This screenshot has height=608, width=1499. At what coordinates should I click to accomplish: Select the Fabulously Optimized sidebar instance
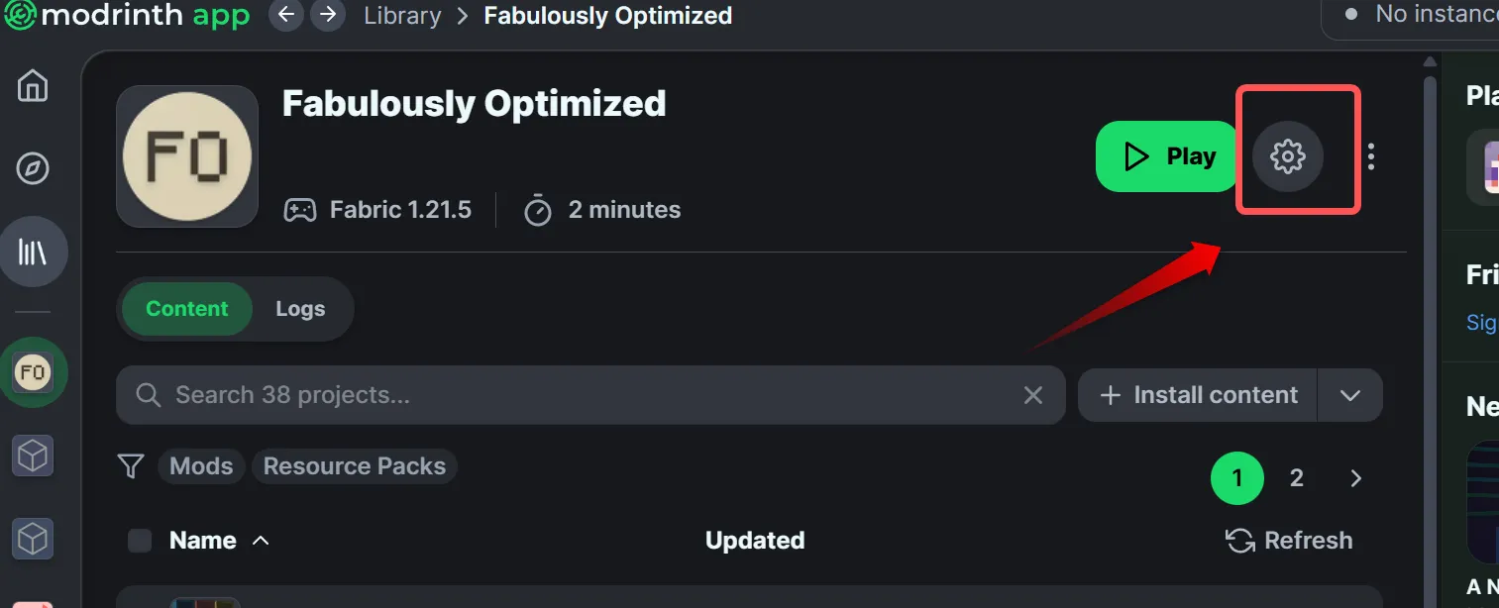[33, 372]
